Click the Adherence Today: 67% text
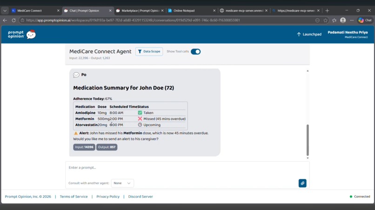Screen dimensions: 375x210 point(93,99)
